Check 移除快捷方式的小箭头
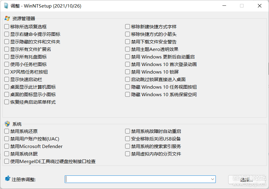 128,34
